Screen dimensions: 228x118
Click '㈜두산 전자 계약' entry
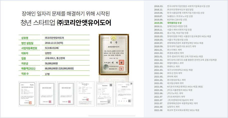point(175,73)
